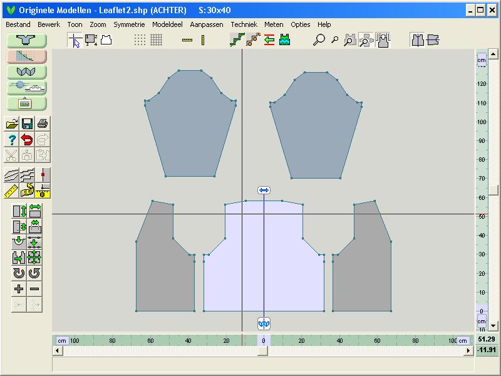The width and height of the screenshot is (501, 376).
Task: Print the pattern using the printer icon
Action: pyautogui.click(x=43, y=123)
